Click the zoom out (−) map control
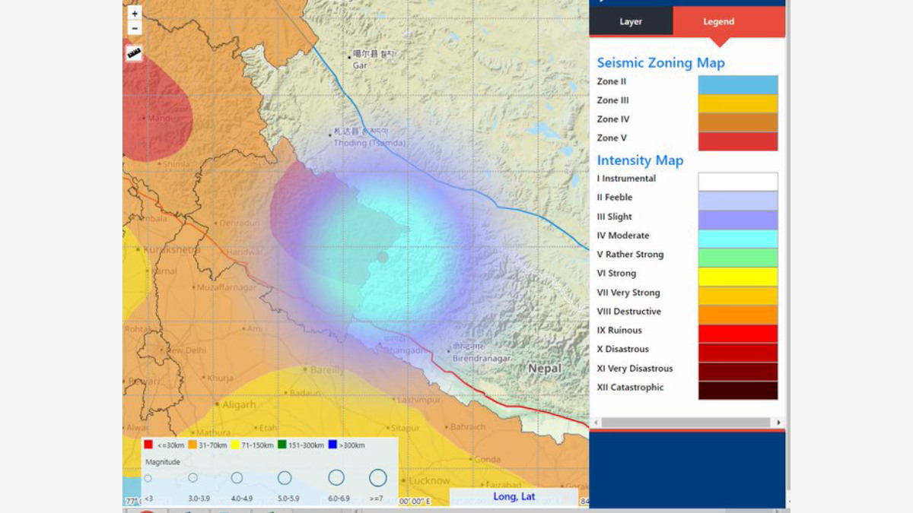This screenshot has width=913, height=513. (134, 27)
